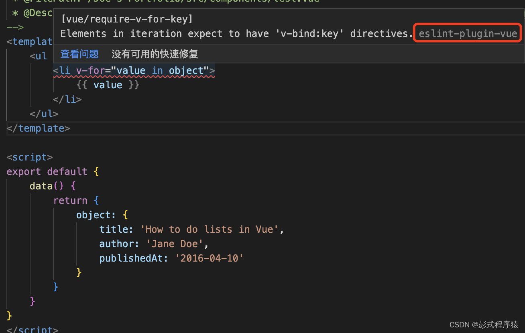Click the object property key in data
The height and width of the screenshot is (333, 525).
pyautogui.click(x=93, y=215)
